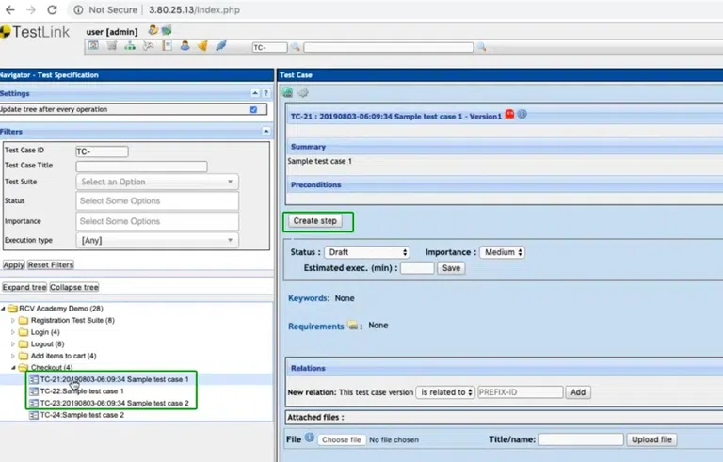
Task: Expand the Login (4) tree node
Action: pos(13,332)
